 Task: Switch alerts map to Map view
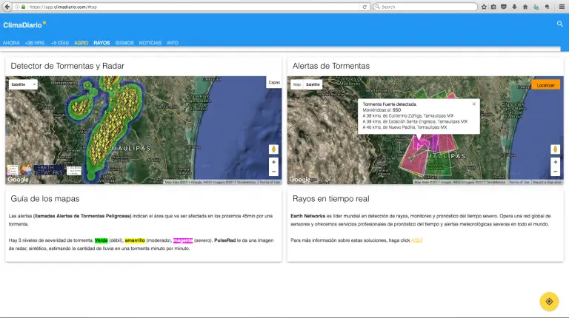tap(297, 84)
